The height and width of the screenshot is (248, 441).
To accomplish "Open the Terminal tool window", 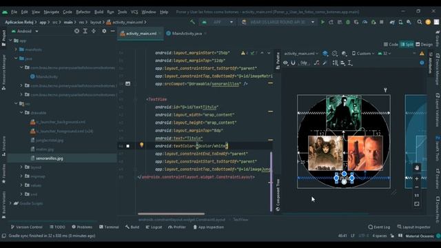I will (x=109, y=227).
